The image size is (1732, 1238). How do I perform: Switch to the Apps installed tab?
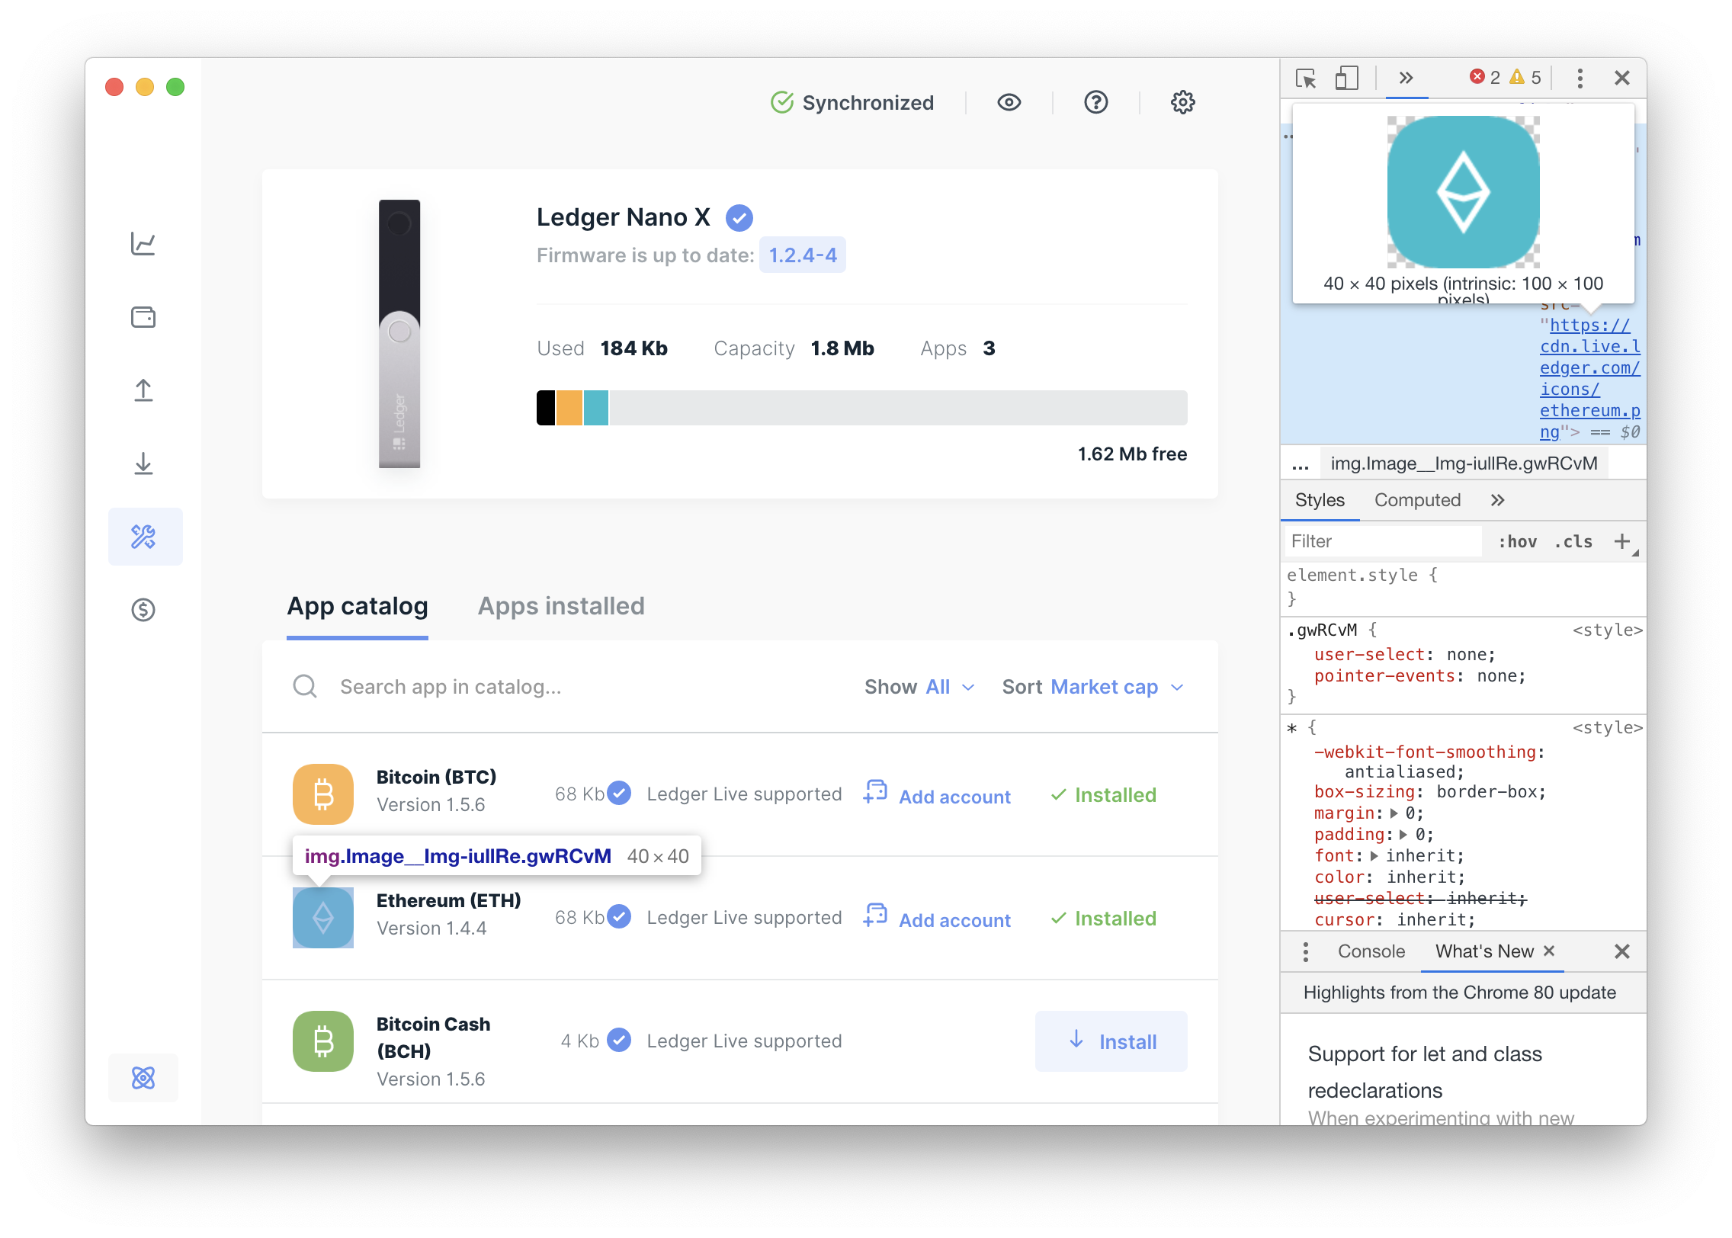pos(561,606)
